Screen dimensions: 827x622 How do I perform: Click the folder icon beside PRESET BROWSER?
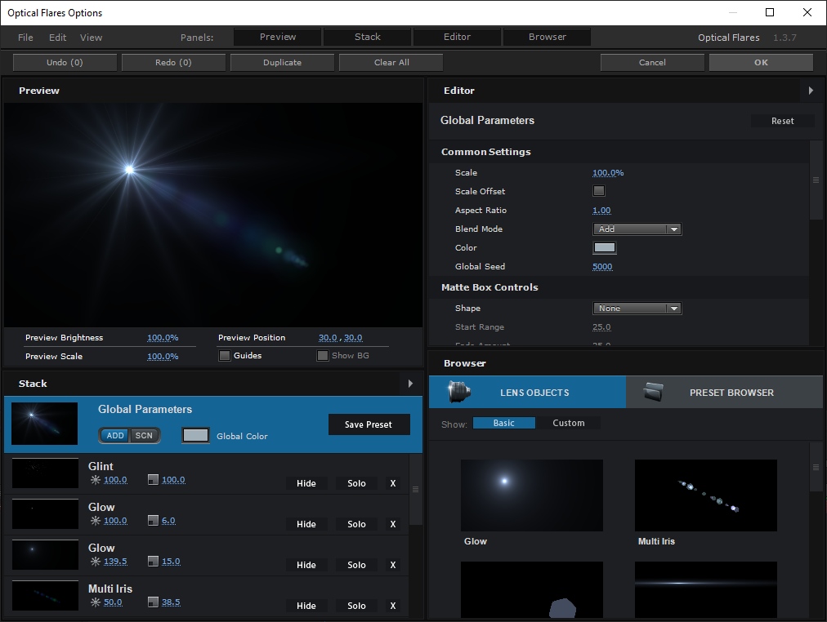pyautogui.click(x=653, y=392)
